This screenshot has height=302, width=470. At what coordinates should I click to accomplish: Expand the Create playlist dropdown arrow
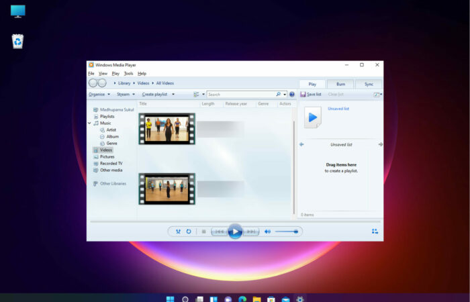pyautogui.click(x=173, y=95)
